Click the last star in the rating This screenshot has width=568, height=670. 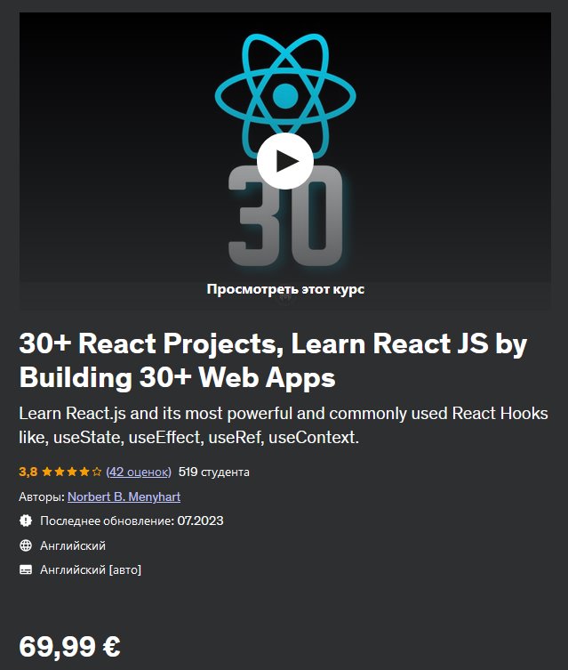point(96,472)
